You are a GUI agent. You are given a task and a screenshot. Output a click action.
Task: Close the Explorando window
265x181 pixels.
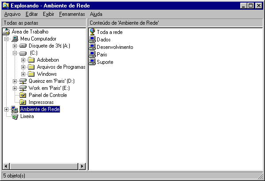(x=258, y=6)
